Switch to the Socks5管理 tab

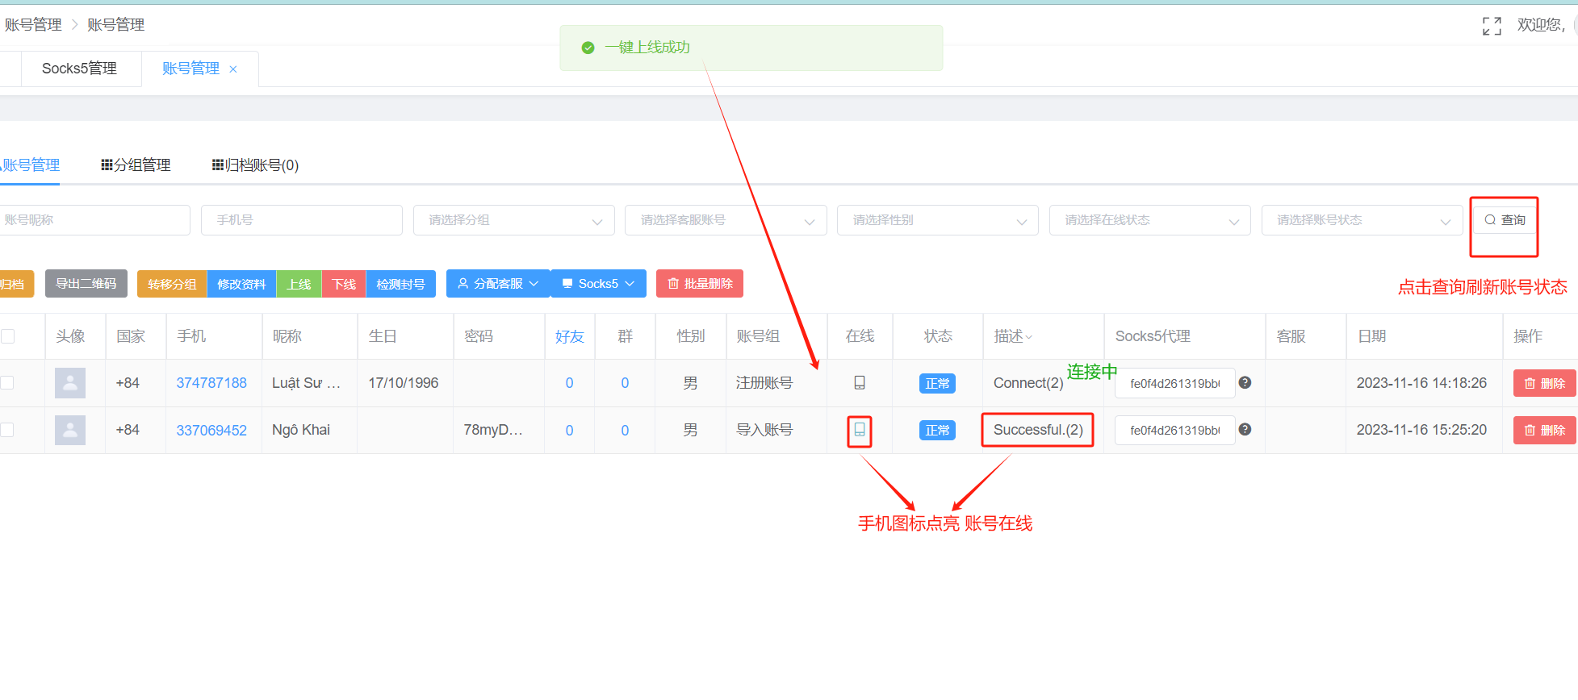(x=79, y=69)
